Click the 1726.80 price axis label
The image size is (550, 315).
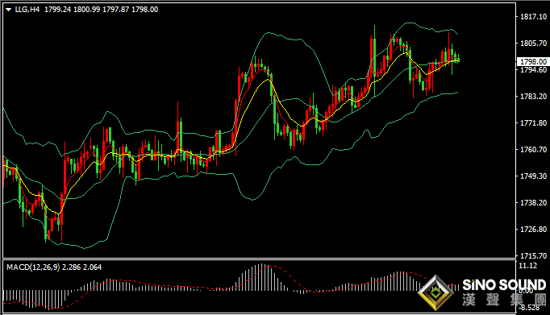tap(533, 230)
